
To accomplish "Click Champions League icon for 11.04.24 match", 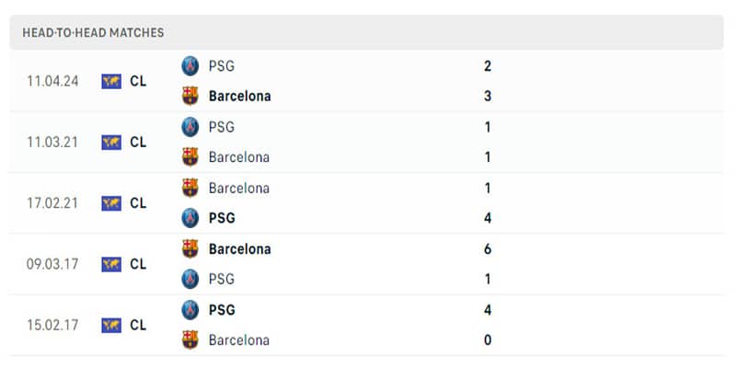I will point(111,81).
